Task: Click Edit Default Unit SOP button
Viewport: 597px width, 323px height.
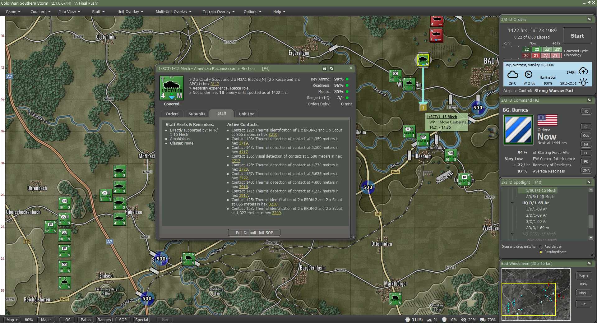Action: (254, 233)
